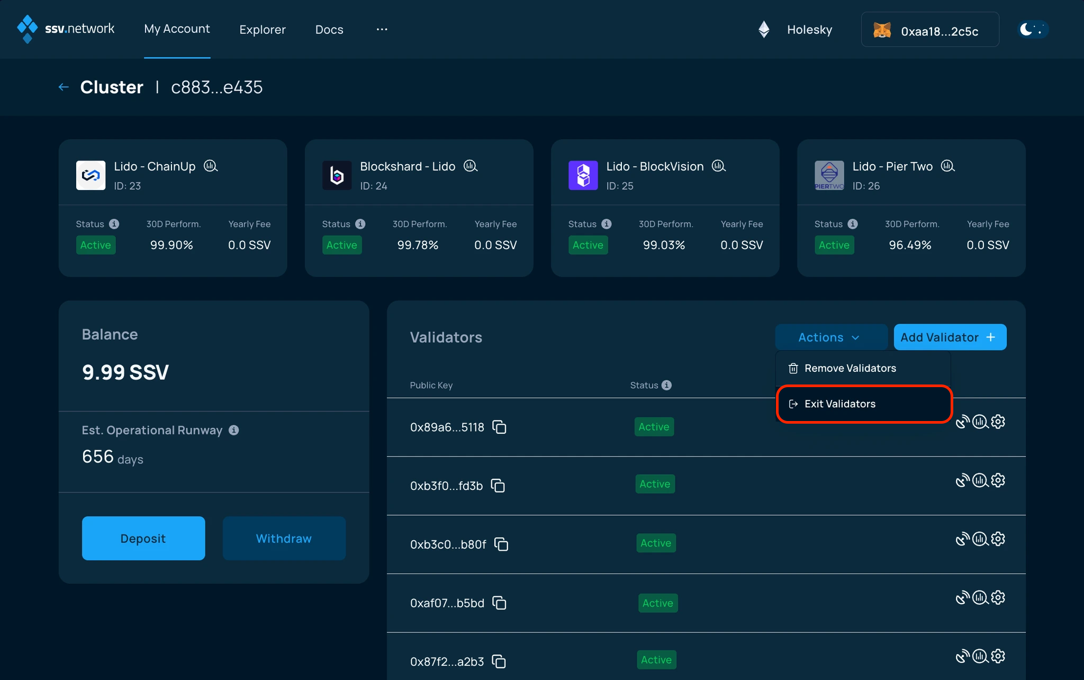The height and width of the screenshot is (680, 1084).
Task: Show Status info for Lido - Pier Two card
Action: click(x=853, y=224)
